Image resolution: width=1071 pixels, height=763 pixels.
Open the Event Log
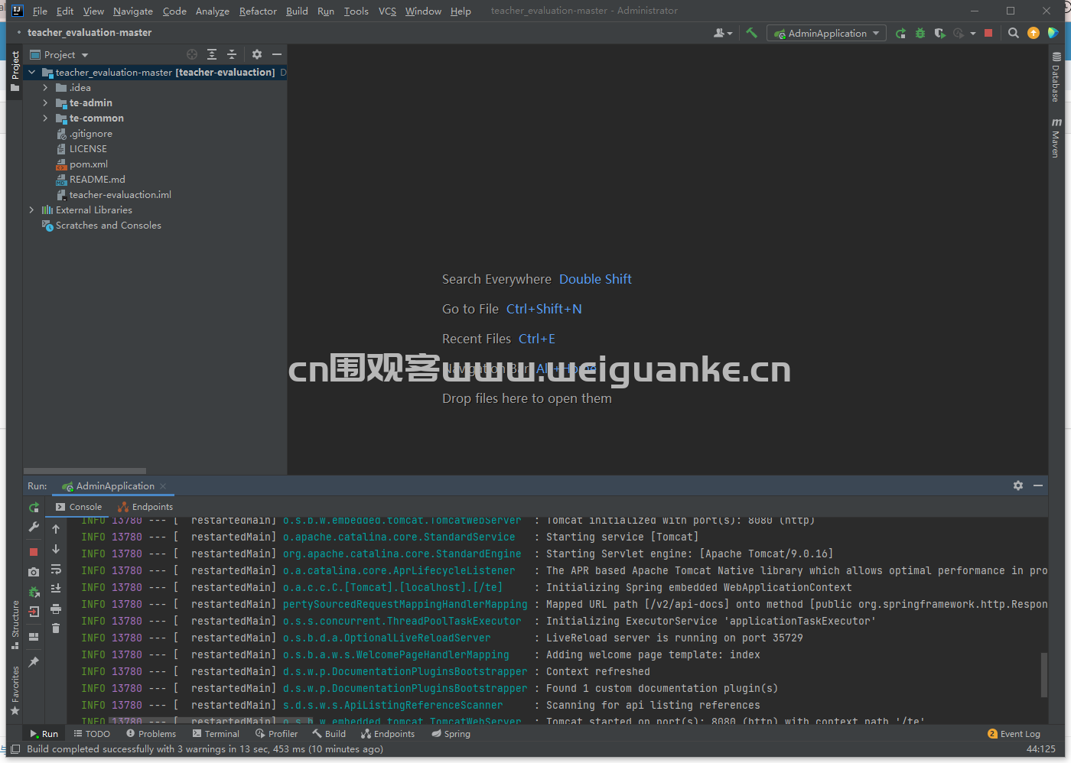pos(1014,734)
